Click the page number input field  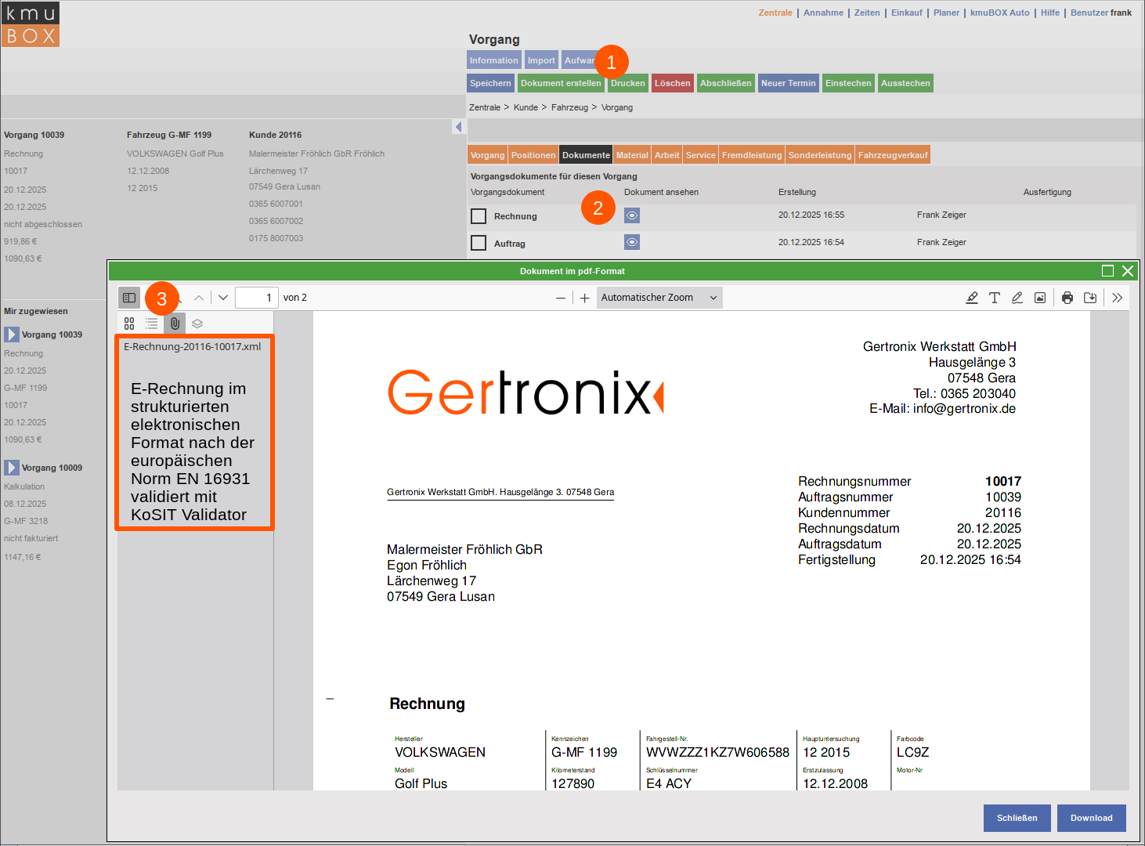tap(257, 298)
